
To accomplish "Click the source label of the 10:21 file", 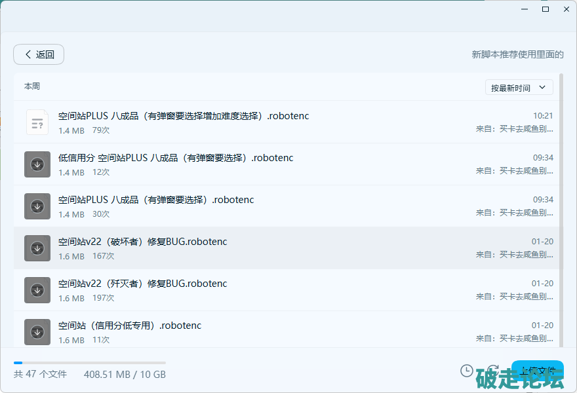I will click(515, 129).
